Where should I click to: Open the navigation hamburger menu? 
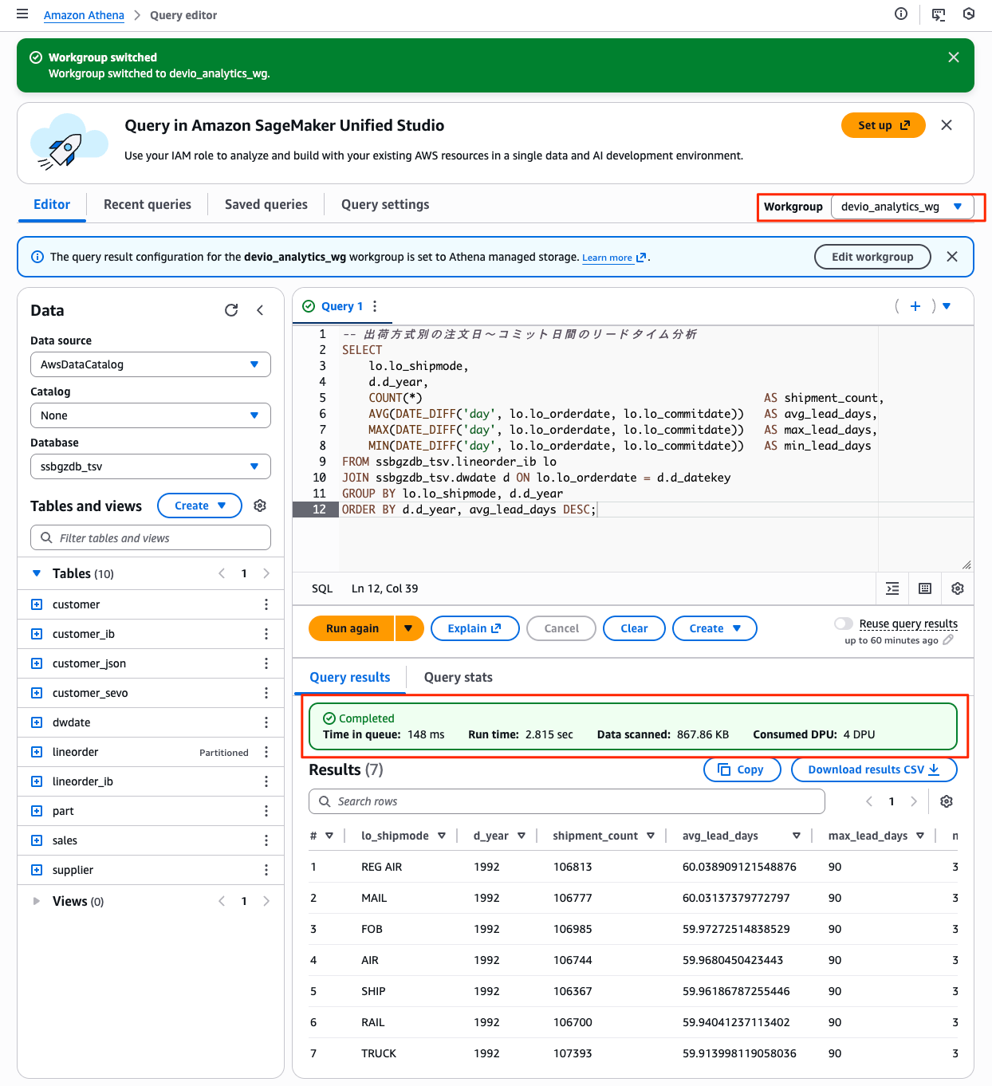[22, 14]
